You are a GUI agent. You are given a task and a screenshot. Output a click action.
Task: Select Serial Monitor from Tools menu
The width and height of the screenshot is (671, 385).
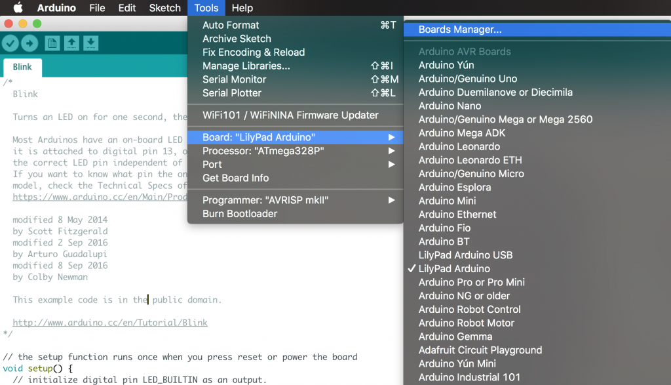coord(234,79)
